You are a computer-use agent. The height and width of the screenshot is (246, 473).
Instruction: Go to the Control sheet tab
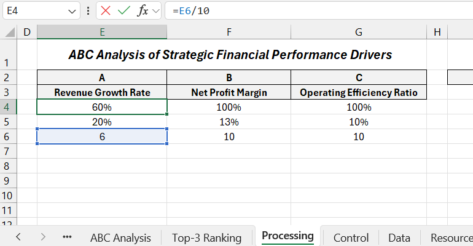[x=351, y=238]
